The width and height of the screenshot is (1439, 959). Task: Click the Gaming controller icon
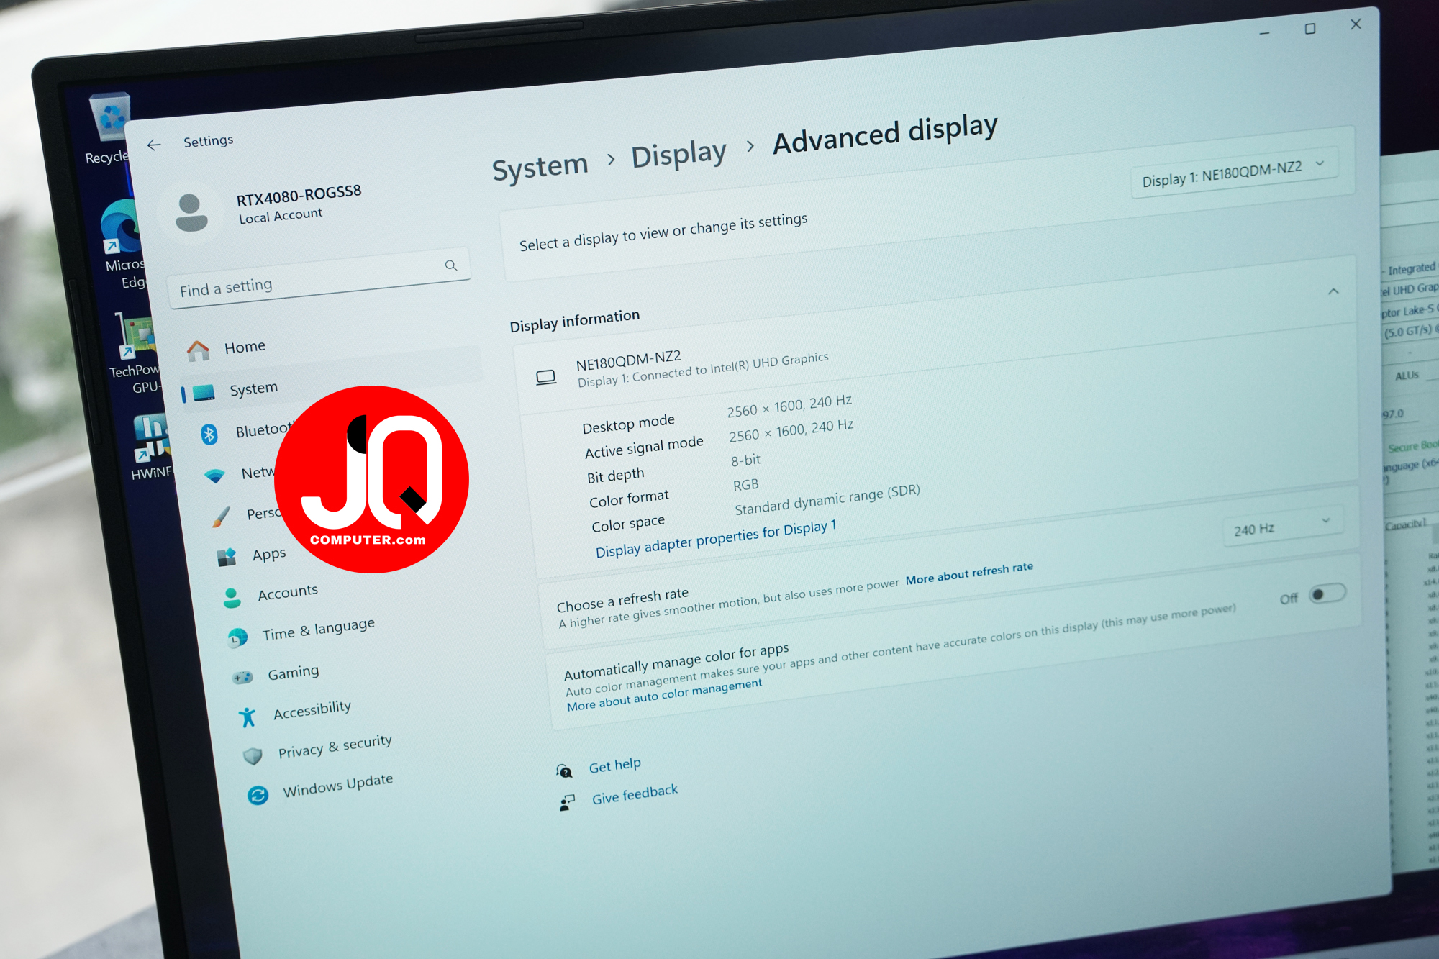[x=242, y=677]
